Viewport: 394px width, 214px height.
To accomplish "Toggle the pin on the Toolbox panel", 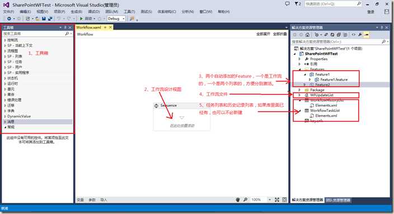I will pyautogui.click(x=65, y=27).
